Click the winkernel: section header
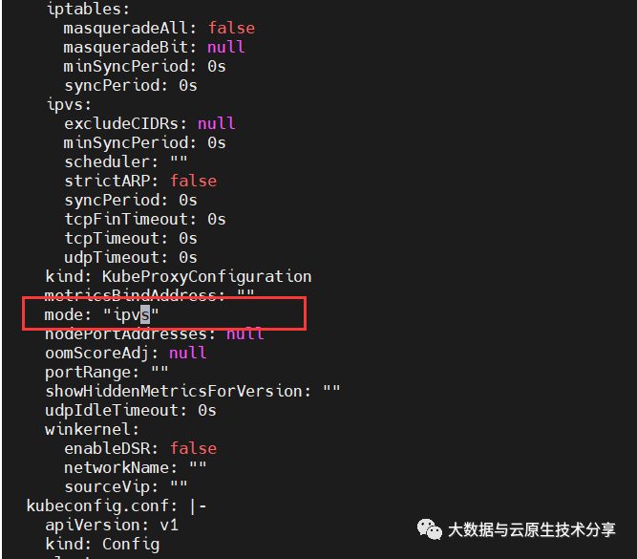Viewport: 637px width, 559px height. pos(93,429)
